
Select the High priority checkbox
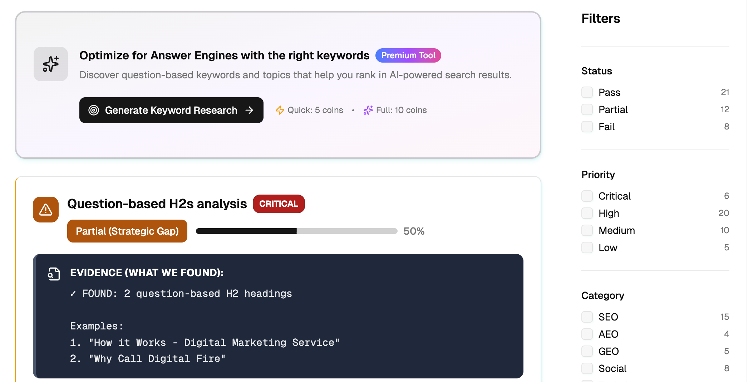click(587, 213)
